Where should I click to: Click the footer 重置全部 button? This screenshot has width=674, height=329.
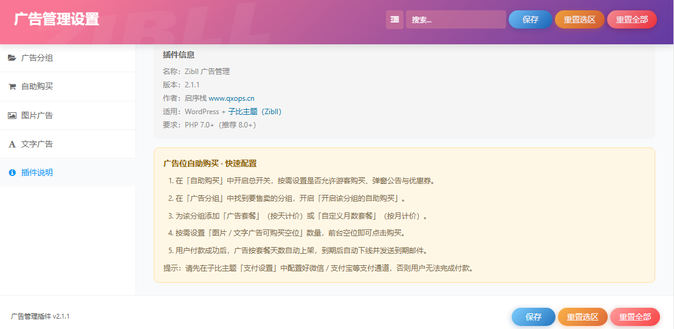pos(635,317)
